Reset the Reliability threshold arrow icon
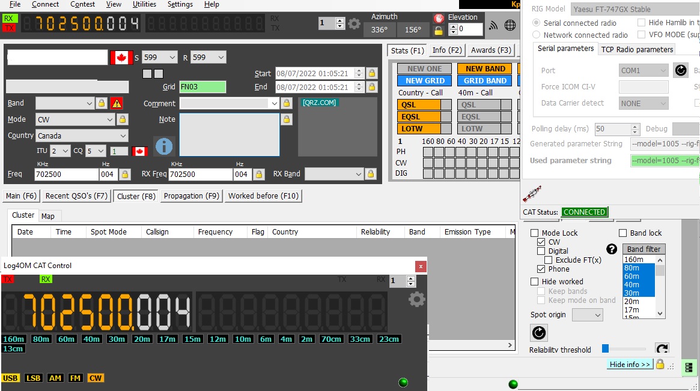This screenshot has width=700, height=391. point(662,348)
